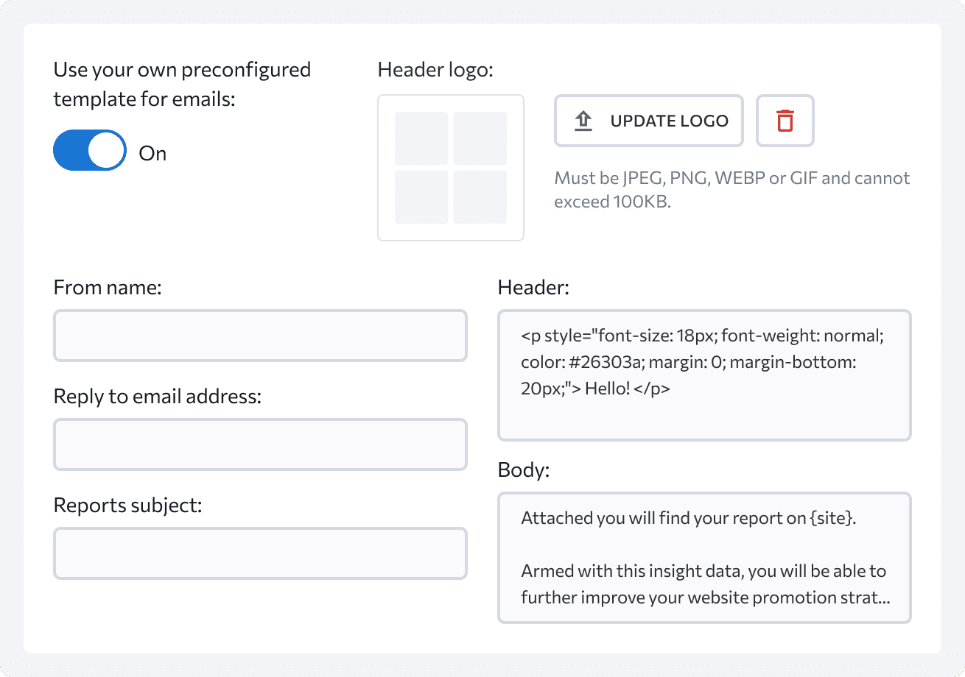Select the Reports subject text box

coord(260,553)
